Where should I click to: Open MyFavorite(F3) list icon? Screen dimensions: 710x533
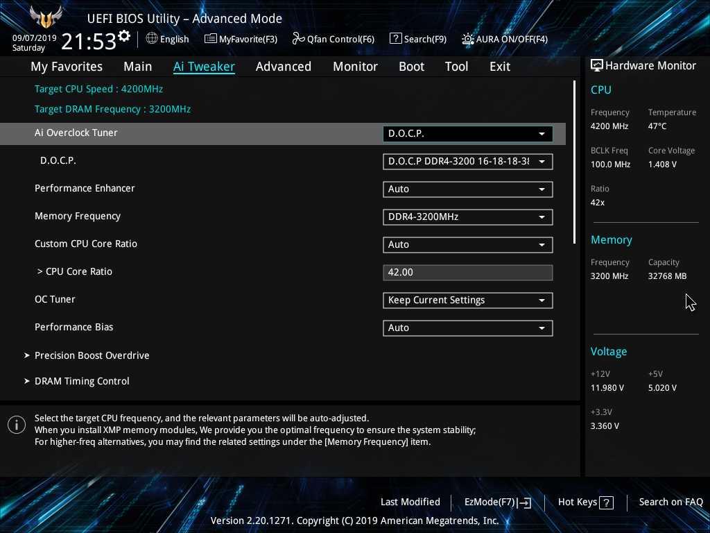[x=211, y=39]
